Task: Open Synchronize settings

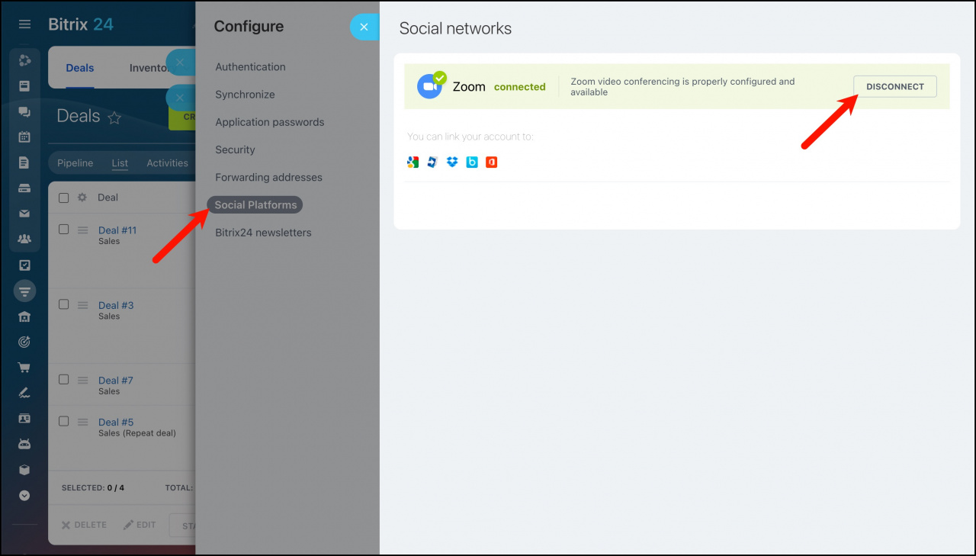Action: [245, 95]
